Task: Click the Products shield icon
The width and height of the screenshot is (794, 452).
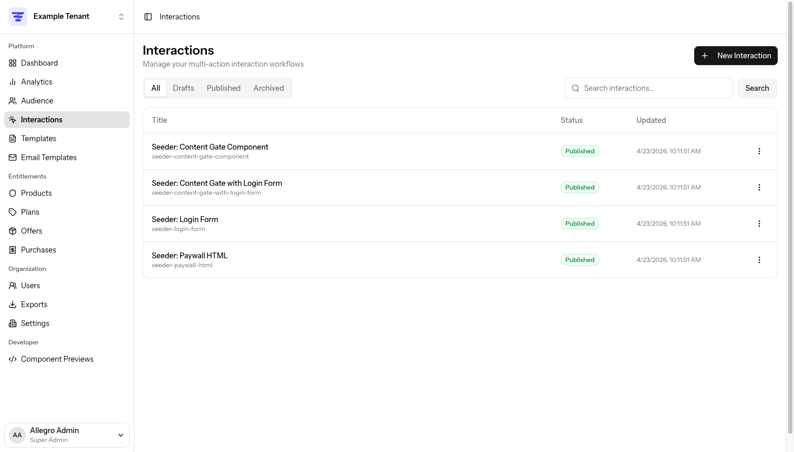Action: pos(13,193)
